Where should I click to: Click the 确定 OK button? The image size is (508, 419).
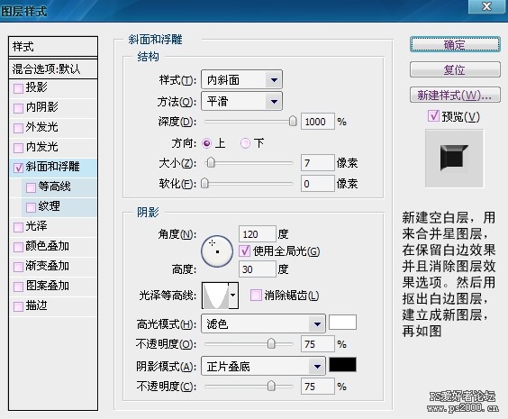point(455,44)
